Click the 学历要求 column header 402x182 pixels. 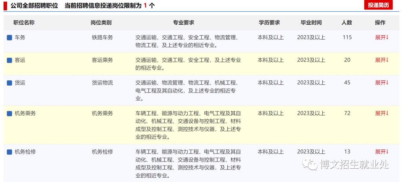click(269, 23)
